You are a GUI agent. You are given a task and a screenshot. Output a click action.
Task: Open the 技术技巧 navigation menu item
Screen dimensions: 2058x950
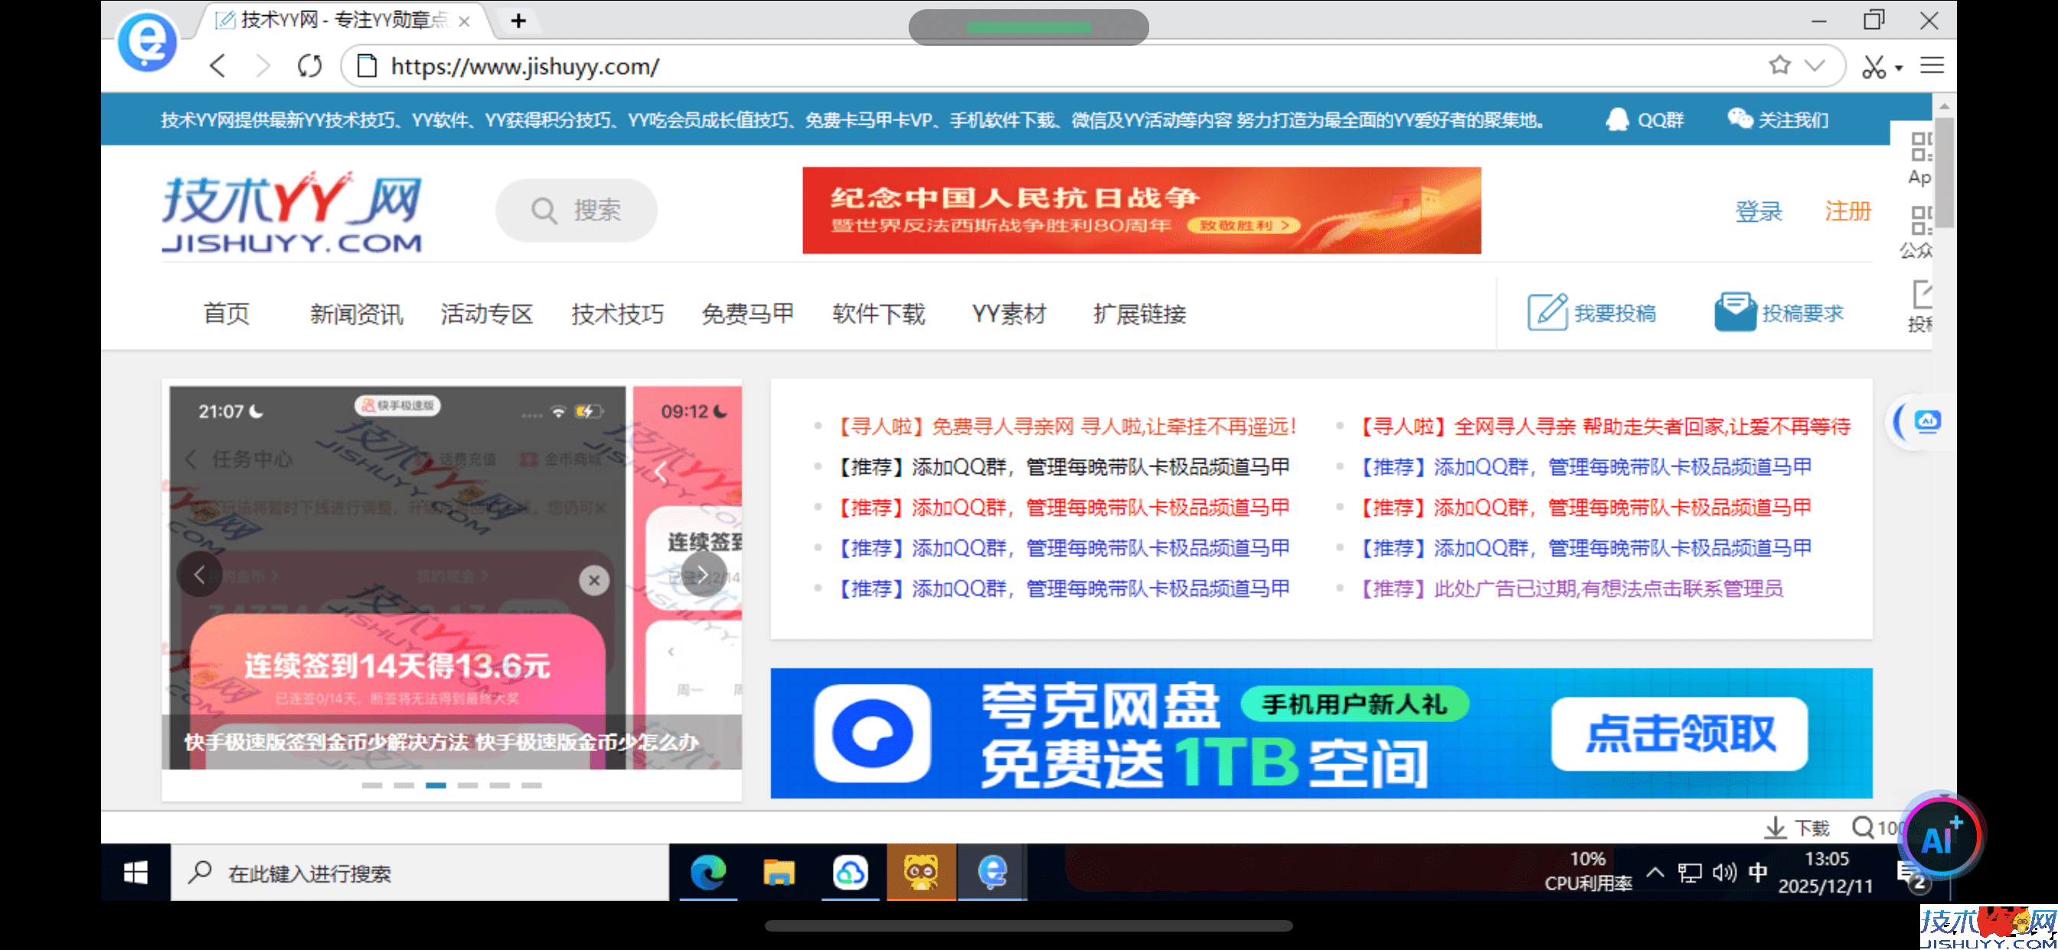(x=617, y=314)
